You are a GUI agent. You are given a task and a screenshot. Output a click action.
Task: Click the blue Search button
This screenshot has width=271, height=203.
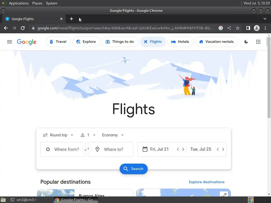(x=134, y=169)
